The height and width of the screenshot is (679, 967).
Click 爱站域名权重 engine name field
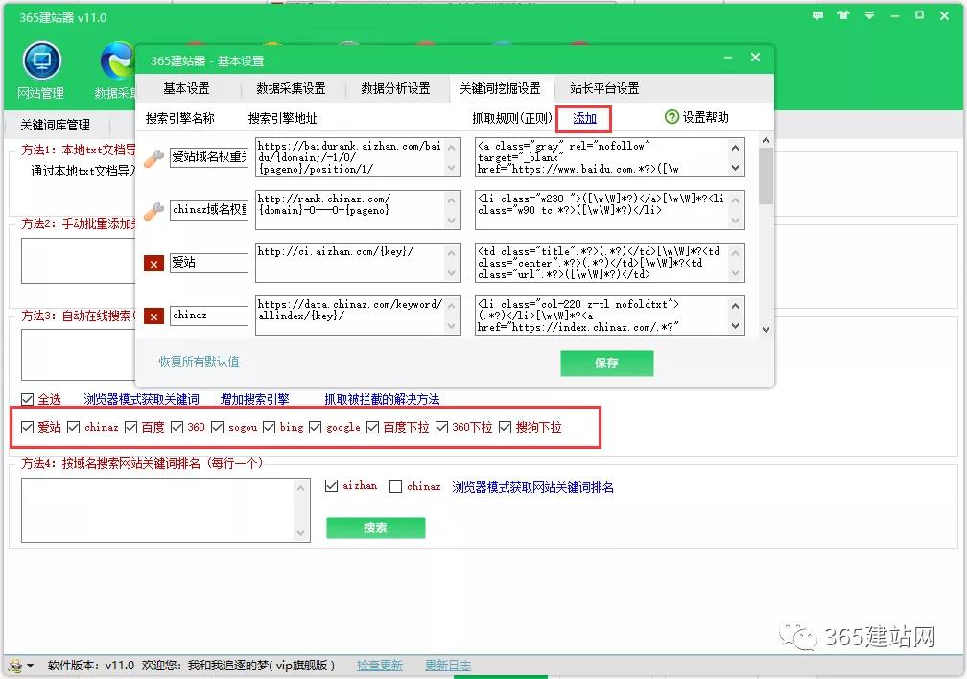click(x=209, y=157)
